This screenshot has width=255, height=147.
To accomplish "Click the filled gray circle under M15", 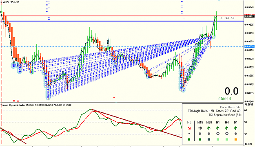I will point(200,134).
